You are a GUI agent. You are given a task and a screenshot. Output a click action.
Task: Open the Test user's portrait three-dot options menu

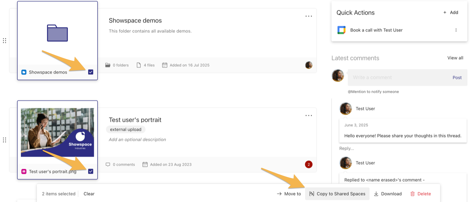pos(309,115)
